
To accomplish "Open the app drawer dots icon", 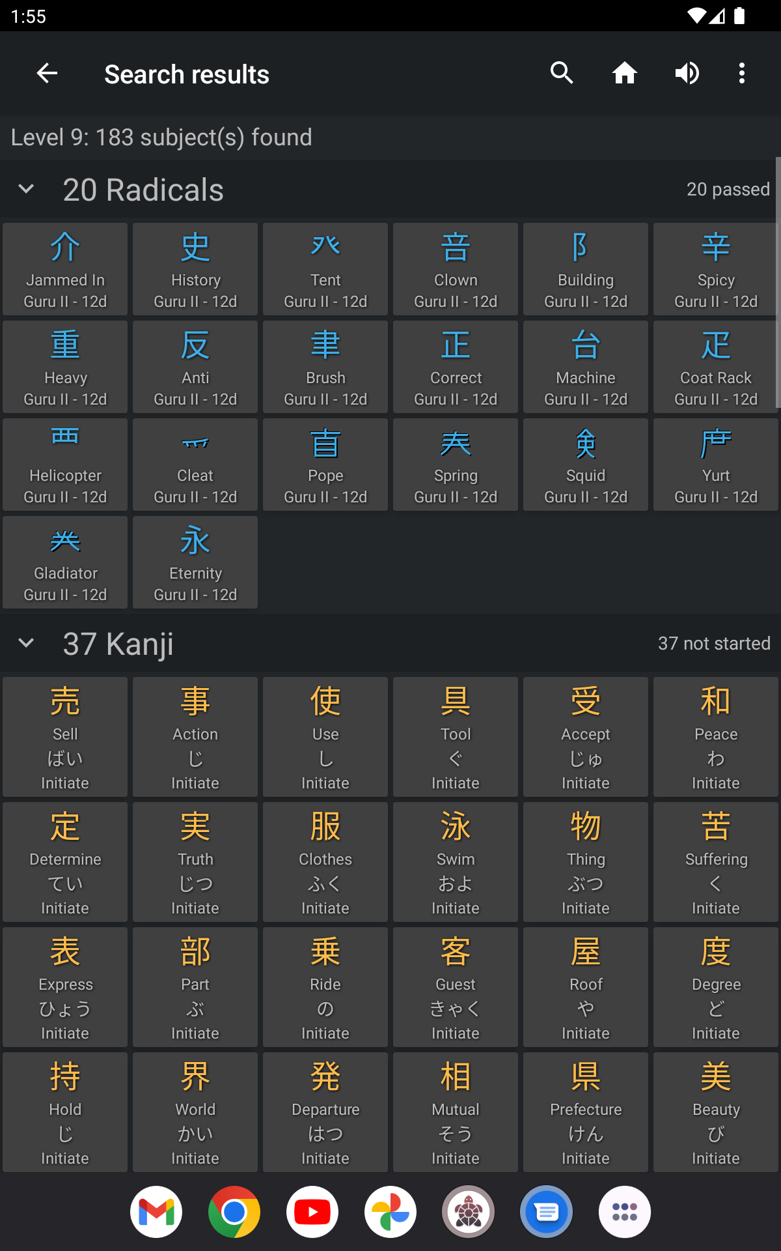I will click(x=625, y=1212).
